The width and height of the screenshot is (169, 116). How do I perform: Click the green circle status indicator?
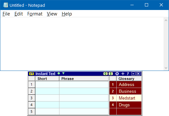(59, 73)
